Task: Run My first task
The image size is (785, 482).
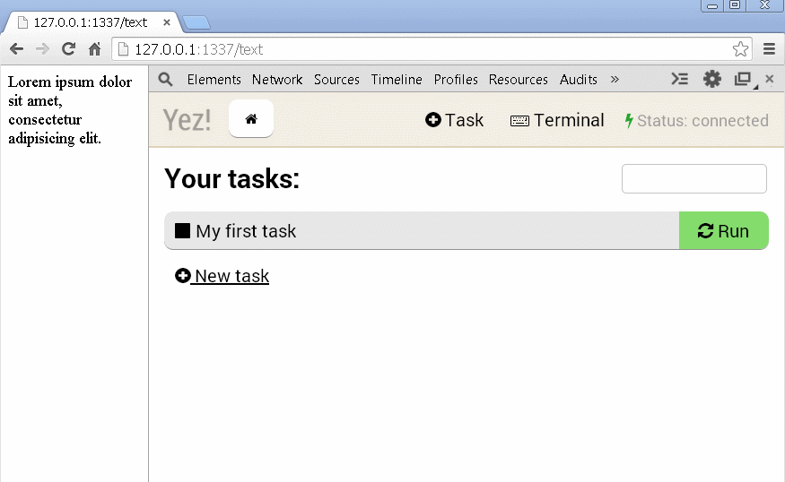Action: tap(723, 231)
